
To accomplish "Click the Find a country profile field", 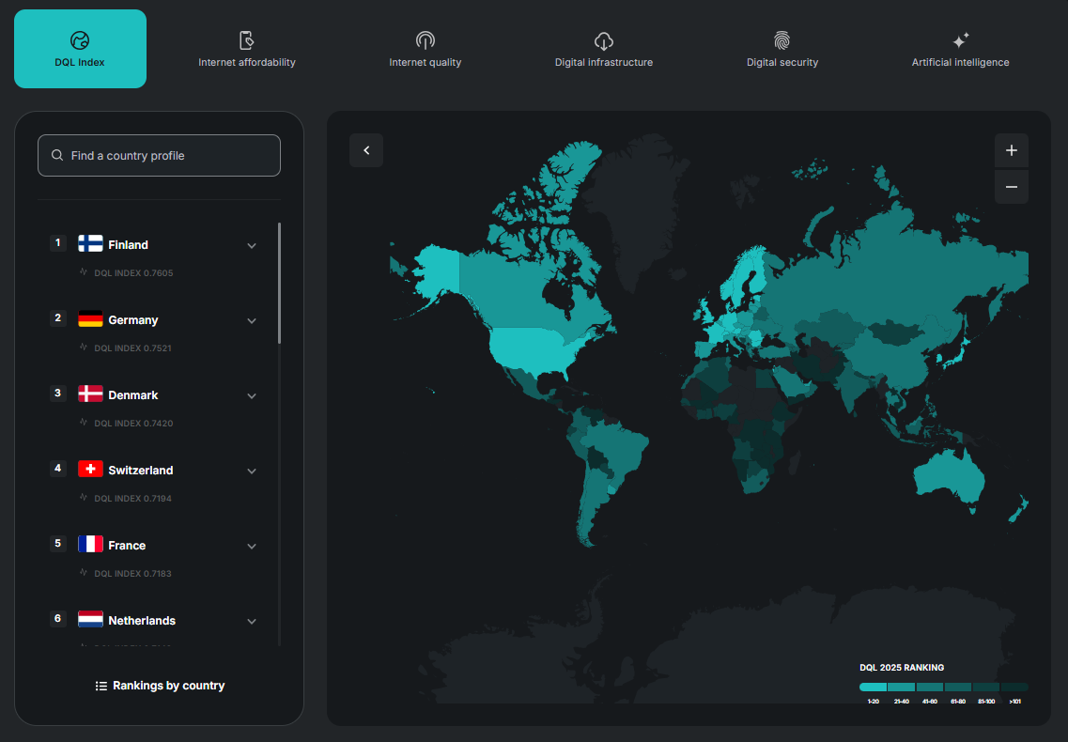I will 160,156.
